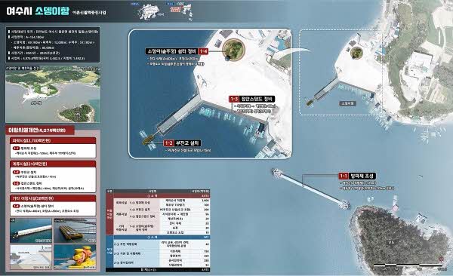Viewport: 453px width, 276px height.
Task: Open the white breakwater thumbnail photo
Action: (x=31, y=231)
